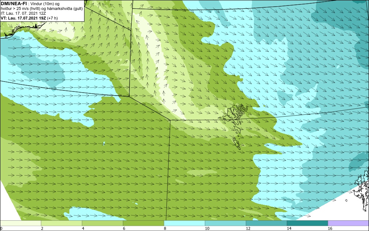Viewport: 369px width, 231px height.
Task: Click the '6' legend scale label
Action: point(124,228)
